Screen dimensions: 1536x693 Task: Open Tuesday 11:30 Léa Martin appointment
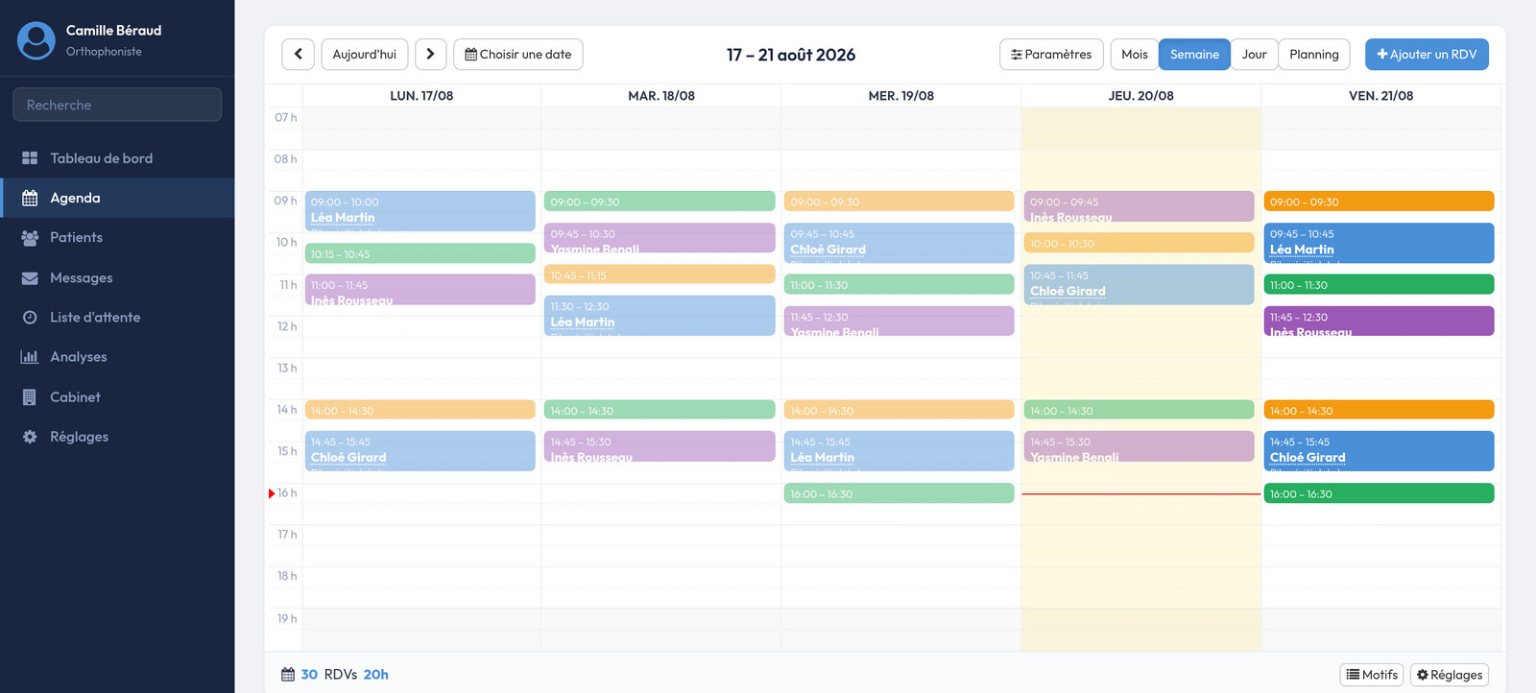[x=660, y=316]
